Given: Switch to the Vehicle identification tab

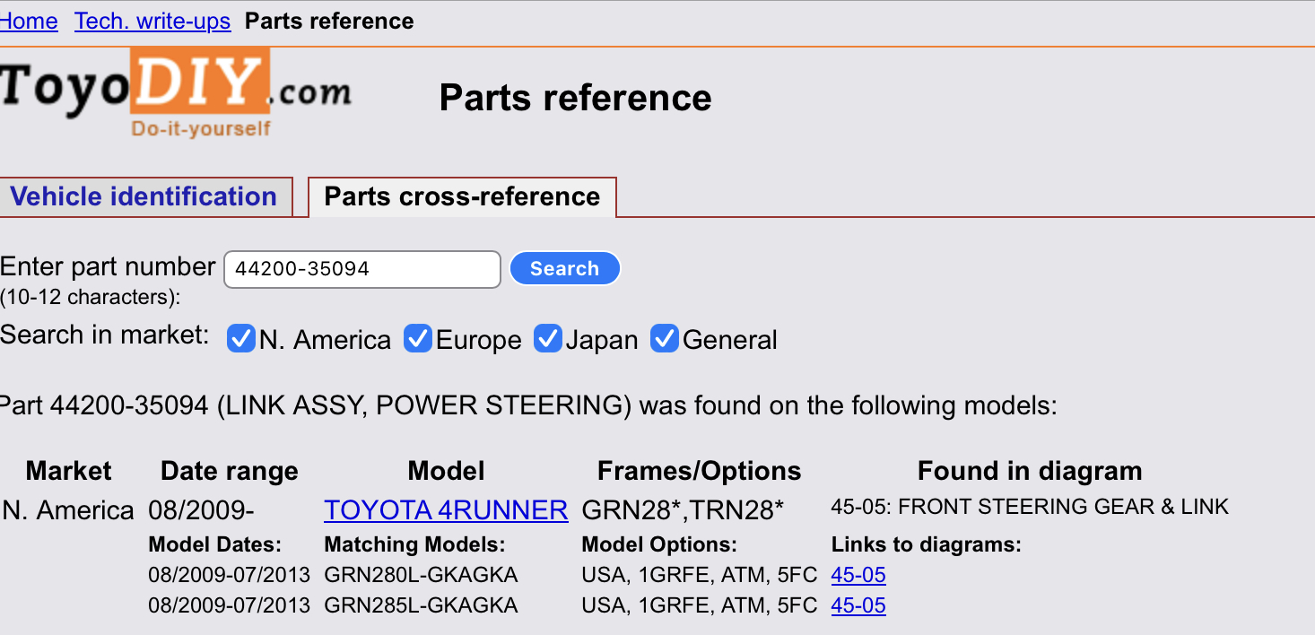Looking at the screenshot, I should pyautogui.click(x=144, y=196).
